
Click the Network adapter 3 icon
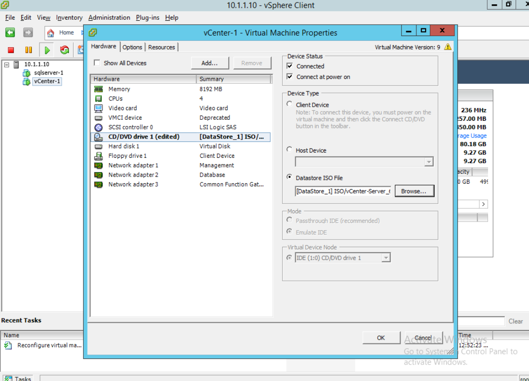coord(99,184)
